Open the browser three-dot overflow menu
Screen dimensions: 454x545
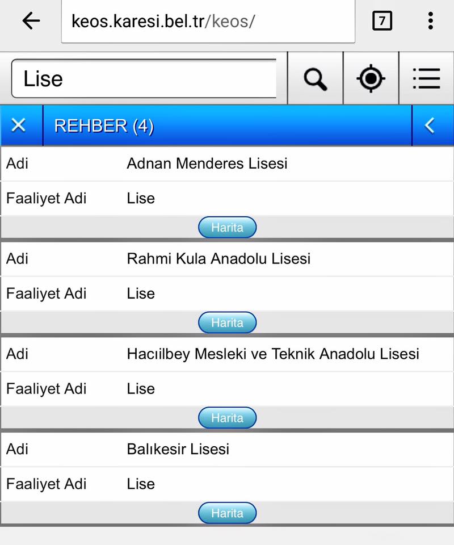pyautogui.click(x=430, y=21)
